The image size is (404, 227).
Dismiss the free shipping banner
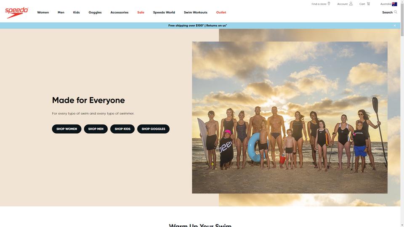pyautogui.click(x=395, y=26)
